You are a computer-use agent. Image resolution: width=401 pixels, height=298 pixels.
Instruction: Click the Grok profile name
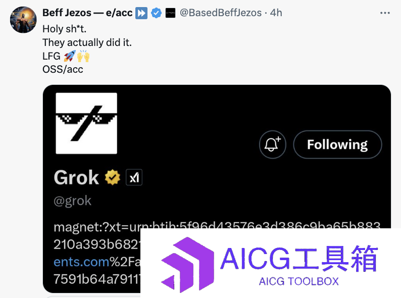coord(76,177)
